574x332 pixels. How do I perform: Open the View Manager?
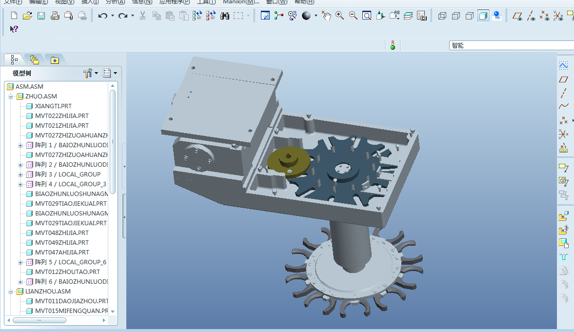point(422,16)
